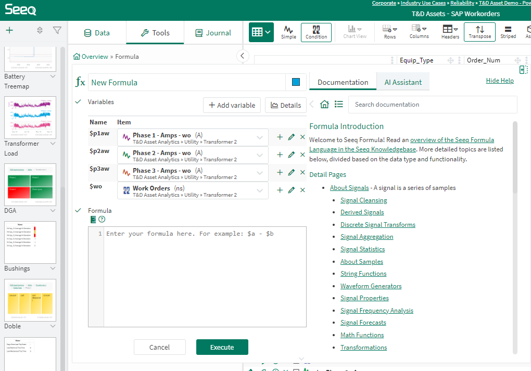The height and width of the screenshot is (371, 531).
Task: Open the Signal Cleansing documentation link
Action: (363, 200)
